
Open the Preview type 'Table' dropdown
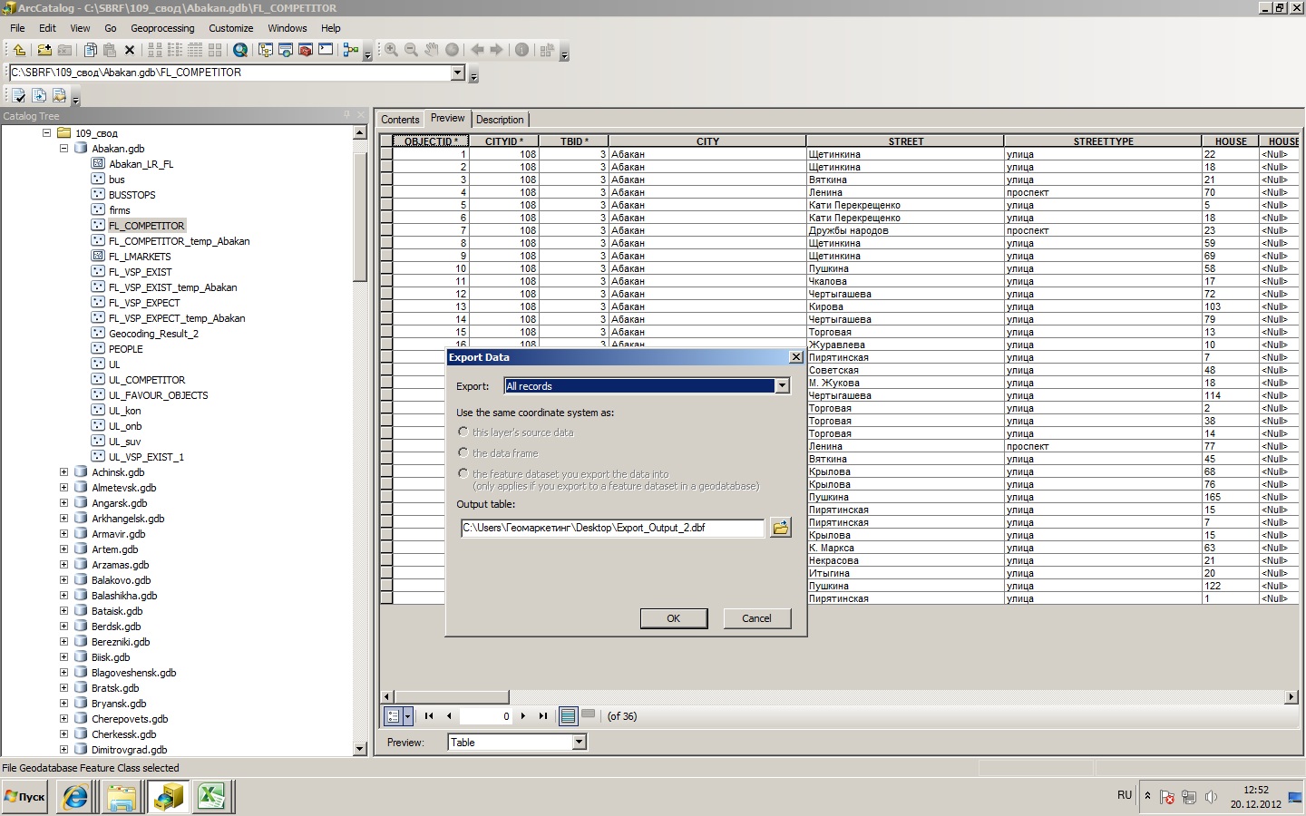click(x=579, y=743)
